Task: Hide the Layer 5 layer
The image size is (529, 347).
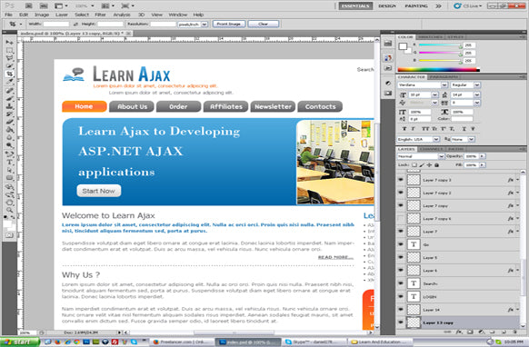Action: 401,257
